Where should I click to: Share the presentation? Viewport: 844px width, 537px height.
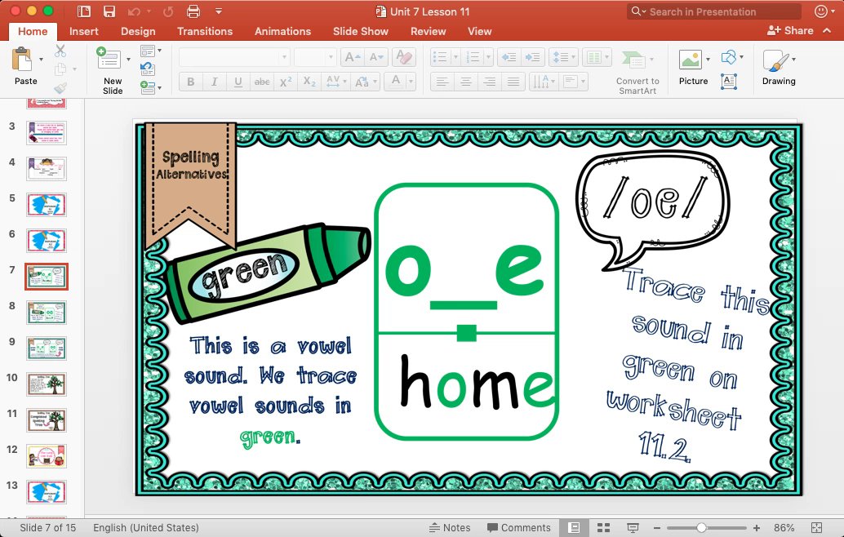pyautogui.click(x=789, y=31)
